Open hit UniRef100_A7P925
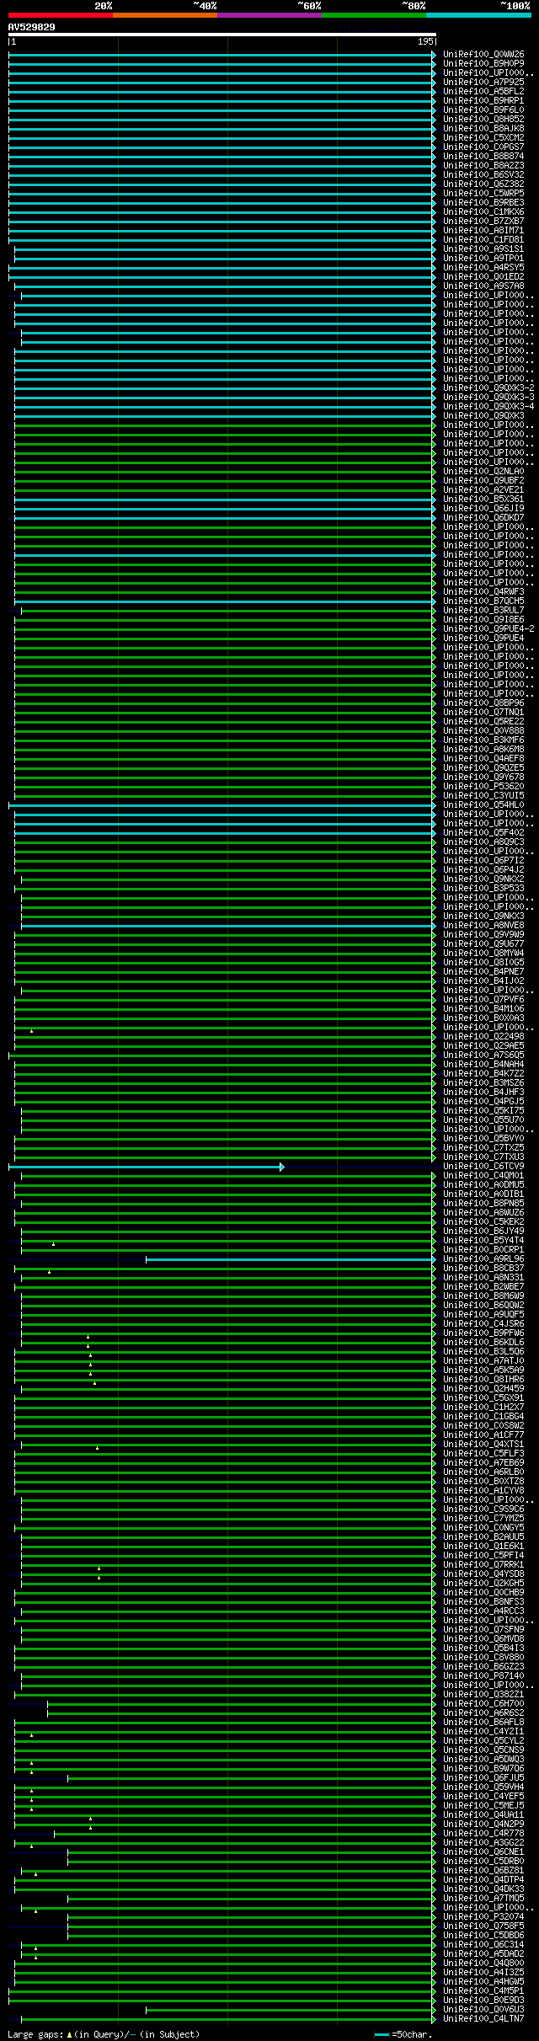Viewport: 539px width, 2041px height. [483, 83]
